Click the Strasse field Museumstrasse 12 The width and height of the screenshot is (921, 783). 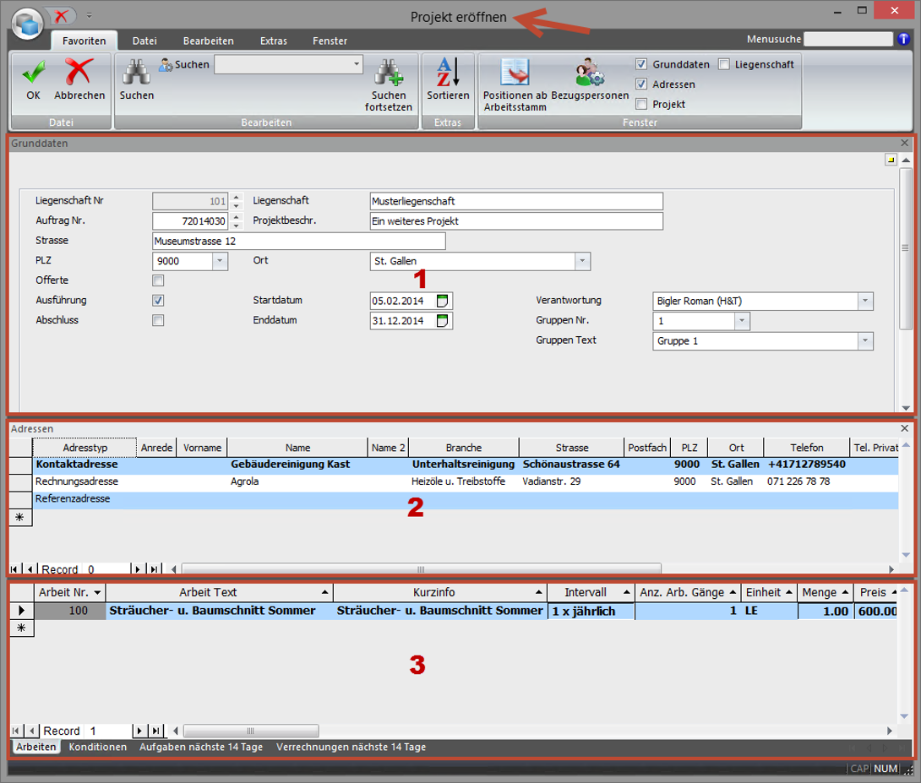click(298, 242)
